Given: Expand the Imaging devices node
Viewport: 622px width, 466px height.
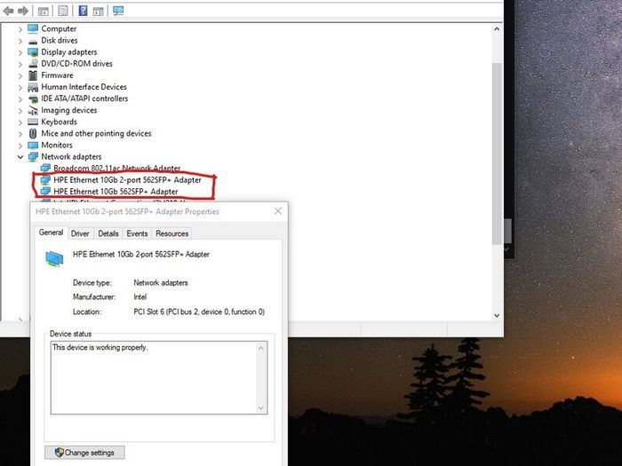Looking at the screenshot, I should (x=20, y=111).
